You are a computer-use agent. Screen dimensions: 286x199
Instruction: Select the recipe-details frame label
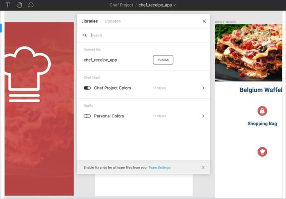225,22
